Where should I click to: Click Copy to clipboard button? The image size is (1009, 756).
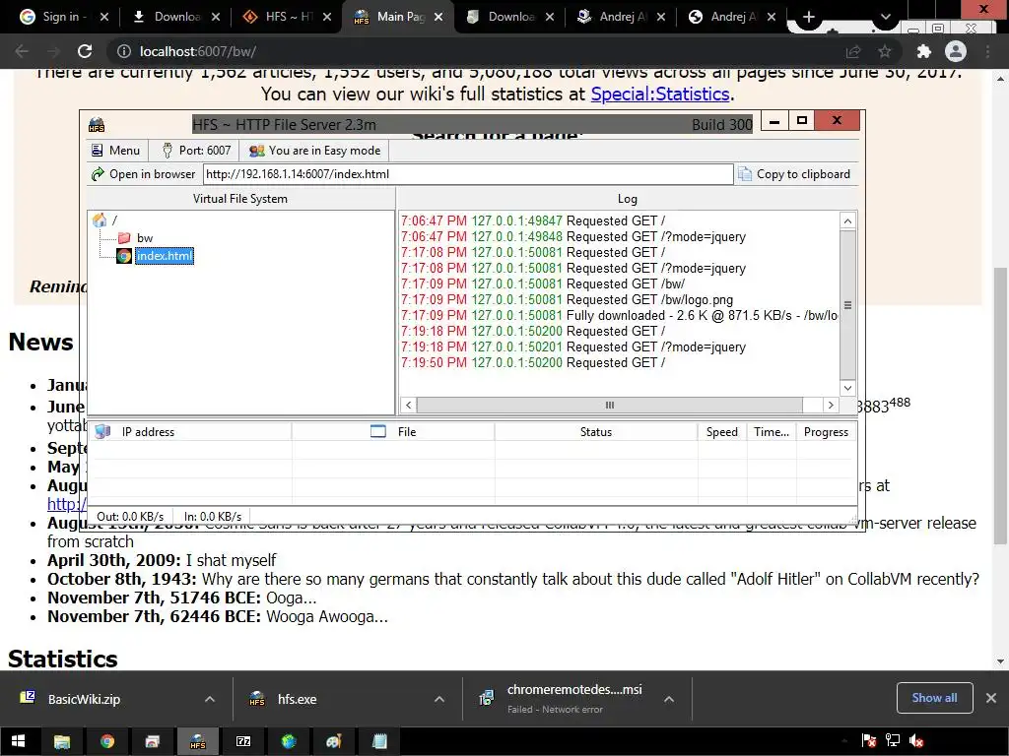pos(794,174)
